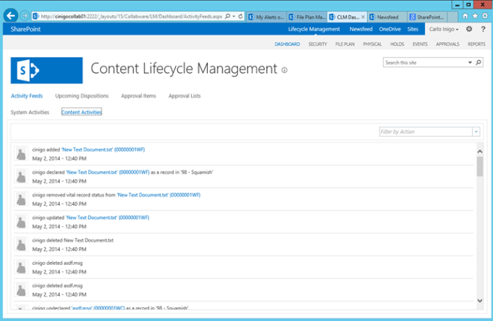Click the page refresh icon in address bar
Viewport: 493px width, 321px height.
tap(241, 17)
